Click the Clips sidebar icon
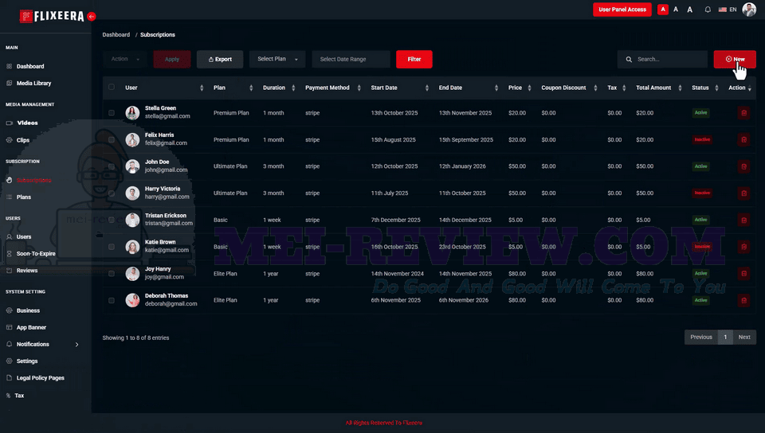This screenshot has width=765, height=433. point(10,140)
